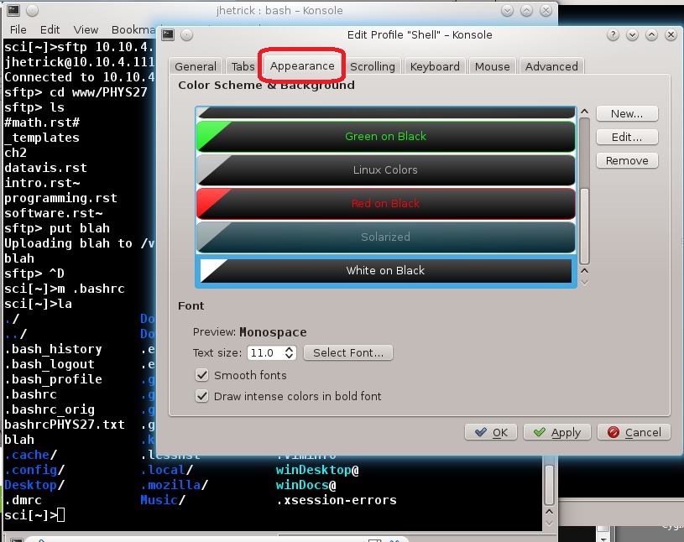Select the Linux Colors scheme
This screenshot has width=684, height=542.
(x=385, y=170)
